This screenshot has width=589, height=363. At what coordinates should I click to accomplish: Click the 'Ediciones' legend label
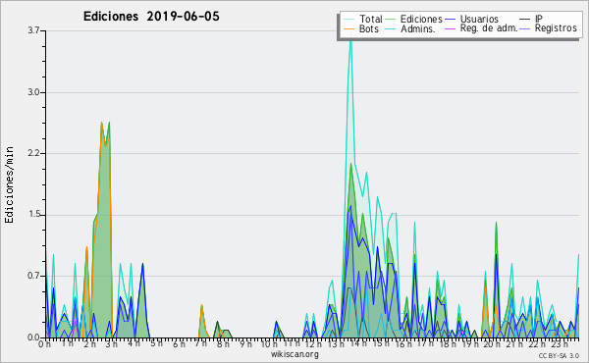(421, 19)
